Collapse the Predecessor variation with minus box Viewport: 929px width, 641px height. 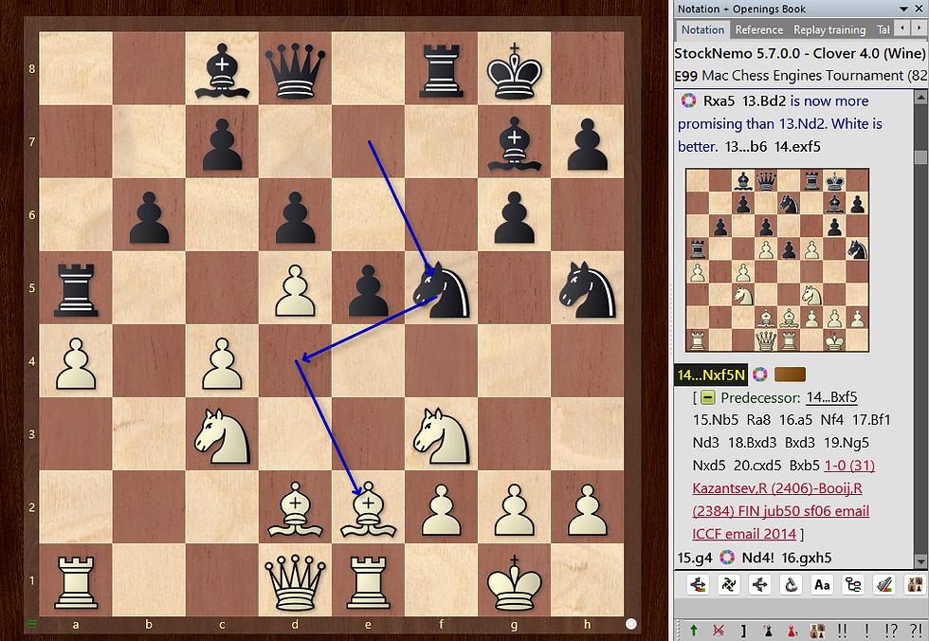[708, 397]
